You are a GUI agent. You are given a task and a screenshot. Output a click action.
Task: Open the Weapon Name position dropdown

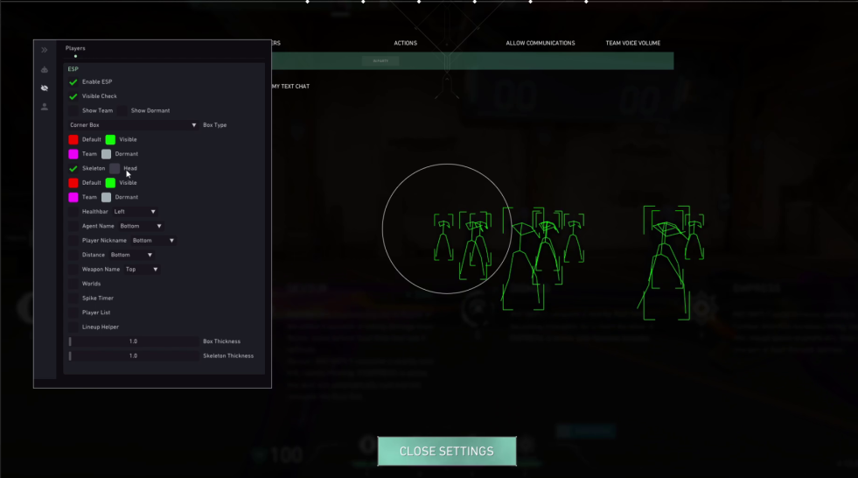[142, 270]
